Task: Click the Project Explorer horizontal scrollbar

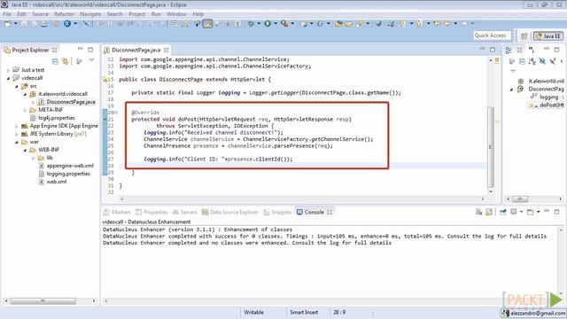Action: point(43,301)
